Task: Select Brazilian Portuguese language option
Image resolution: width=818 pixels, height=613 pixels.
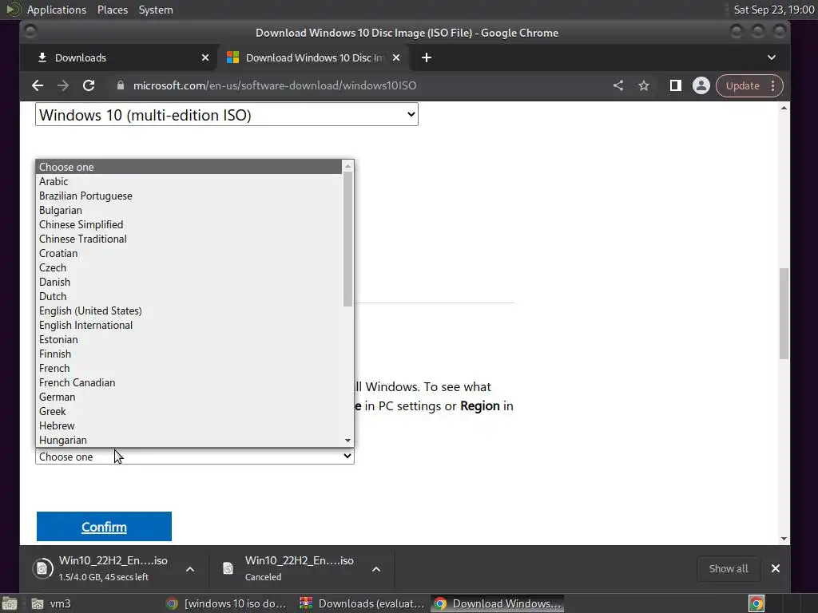Action: (x=190, y=196)
